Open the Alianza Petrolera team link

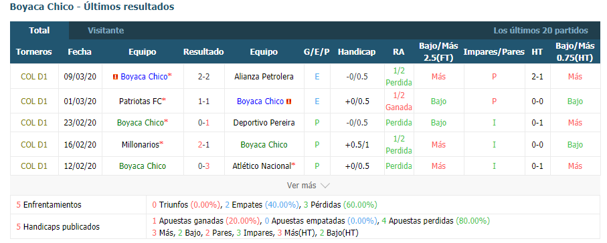tap(264, 77)
